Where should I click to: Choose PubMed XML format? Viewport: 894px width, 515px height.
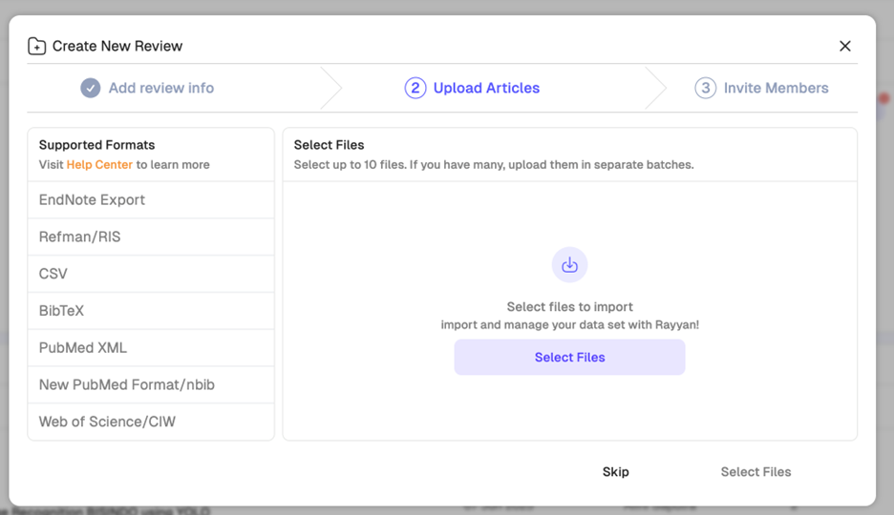pyautogui.click(x=82, y=348)
